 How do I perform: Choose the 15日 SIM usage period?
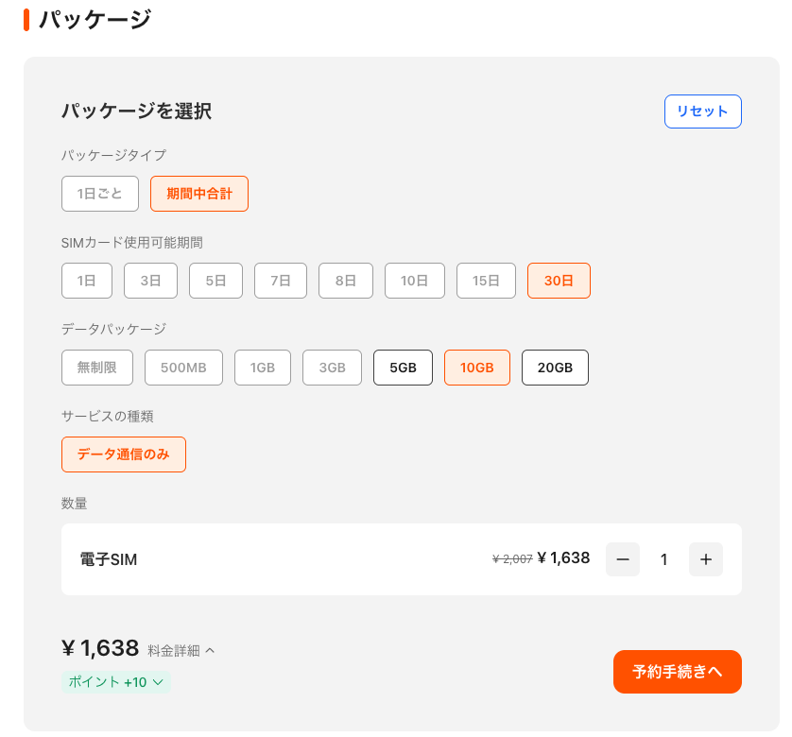pos(486,280)
